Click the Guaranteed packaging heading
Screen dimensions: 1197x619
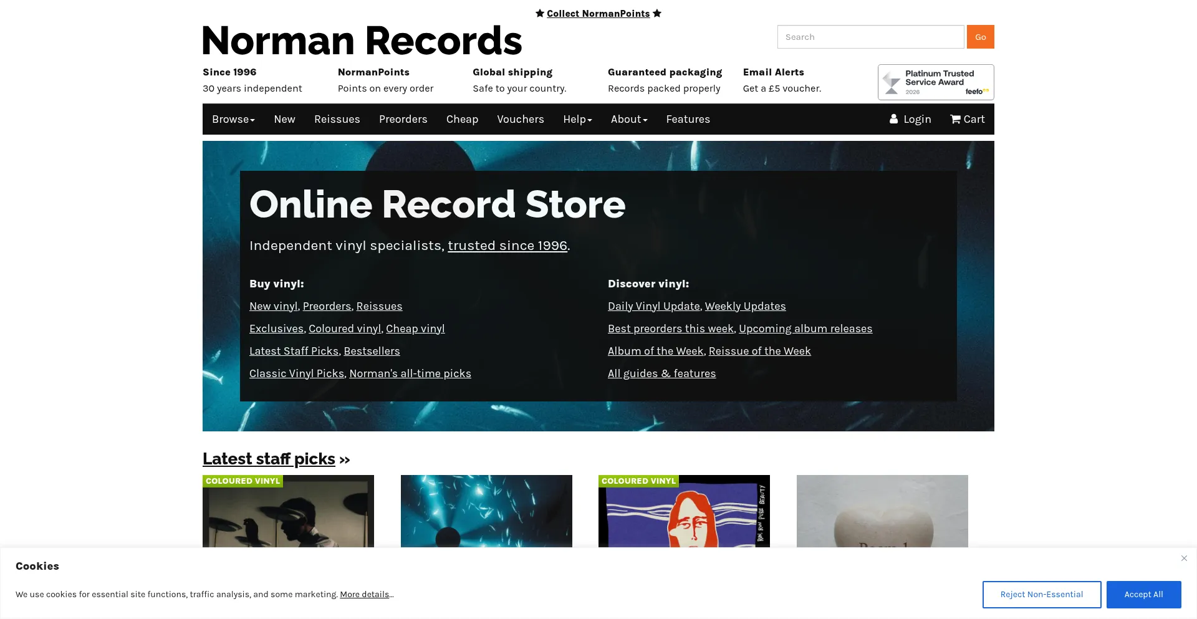(x=665, y=72)
